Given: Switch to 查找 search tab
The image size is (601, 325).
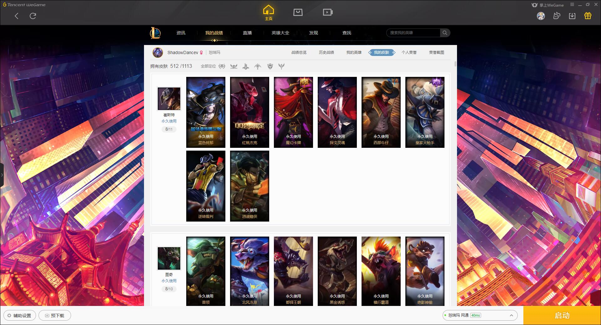Looking at the screenshot, I should 347,33.
